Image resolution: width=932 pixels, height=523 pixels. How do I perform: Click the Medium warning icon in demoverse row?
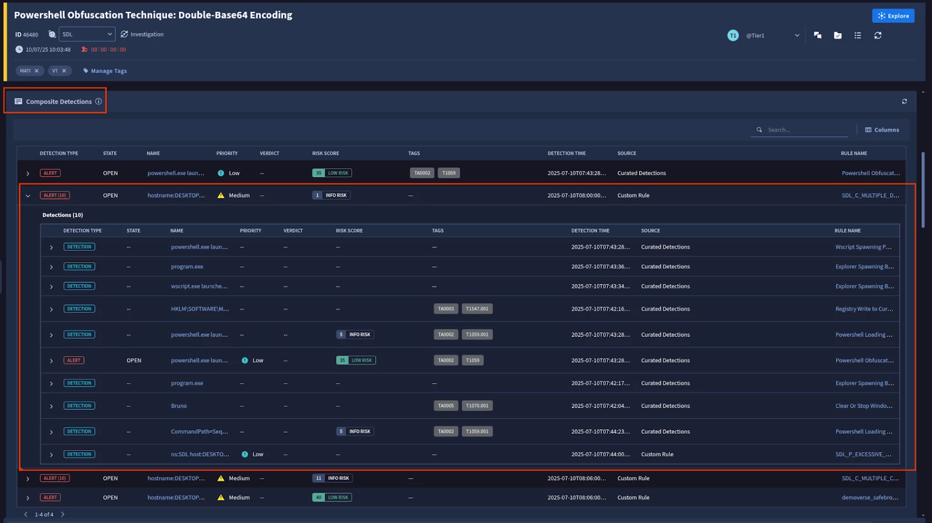point(221,497)
